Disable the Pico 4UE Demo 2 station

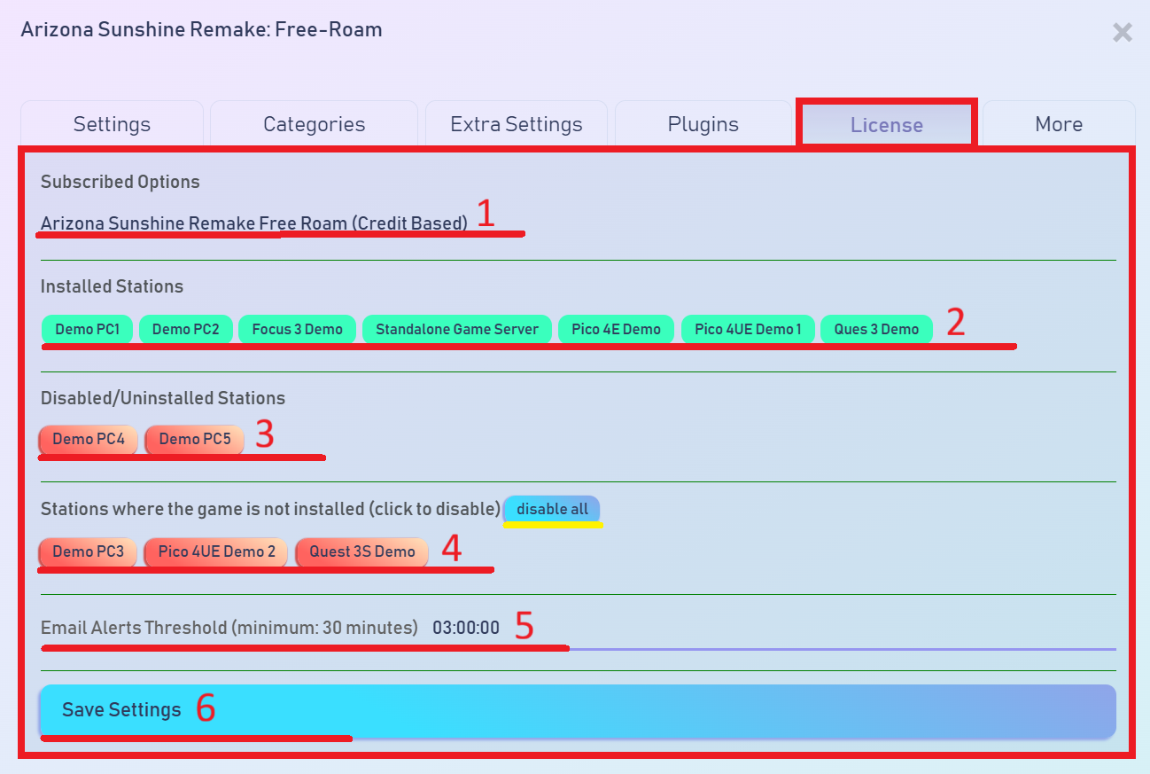coord(216,551)
